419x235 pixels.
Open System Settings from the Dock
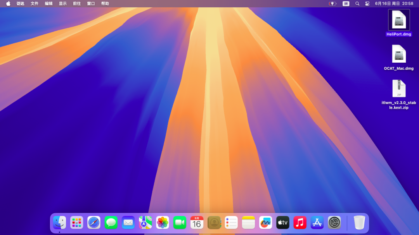point(334,223)
